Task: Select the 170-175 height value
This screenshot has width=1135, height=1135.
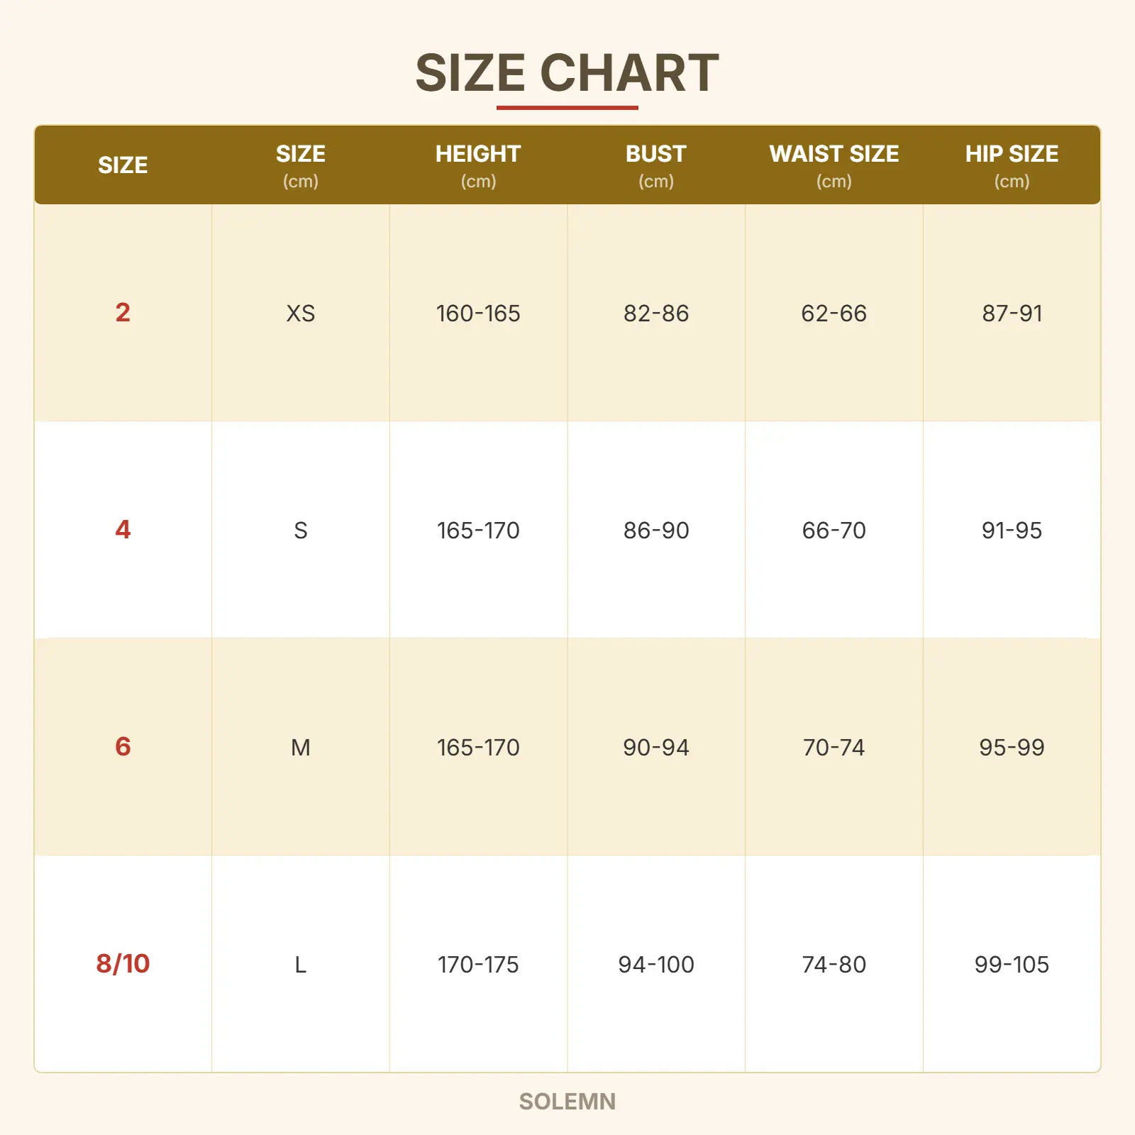Action: (478, 965)
